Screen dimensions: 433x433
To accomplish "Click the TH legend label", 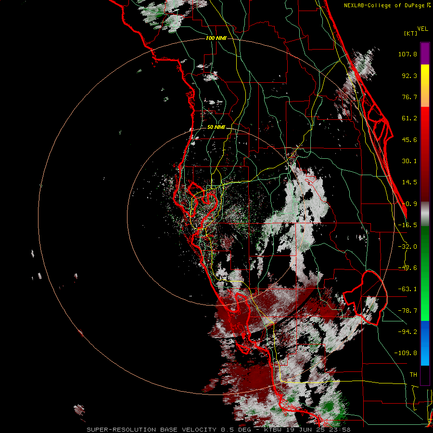I will pos(413,374).
